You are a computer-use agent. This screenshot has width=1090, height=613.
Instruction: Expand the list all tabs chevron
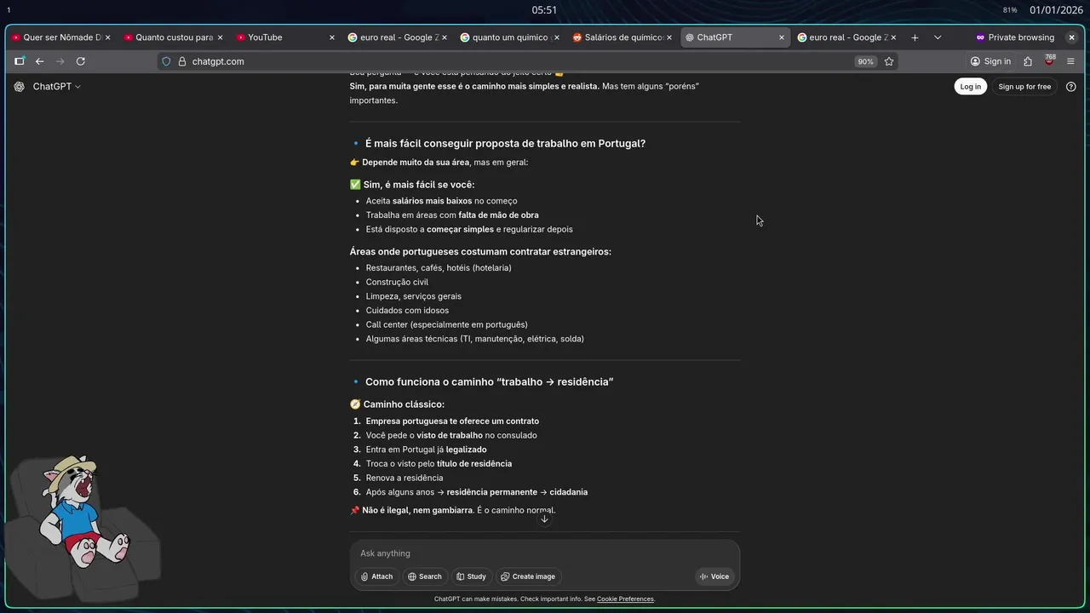[x=938, y=37]
